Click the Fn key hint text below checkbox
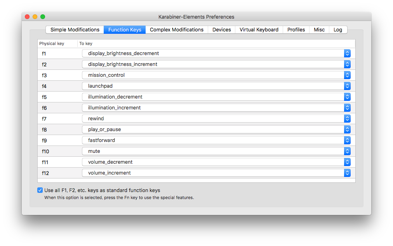Viewport: 393px width, 246px height. click(119, 197)
